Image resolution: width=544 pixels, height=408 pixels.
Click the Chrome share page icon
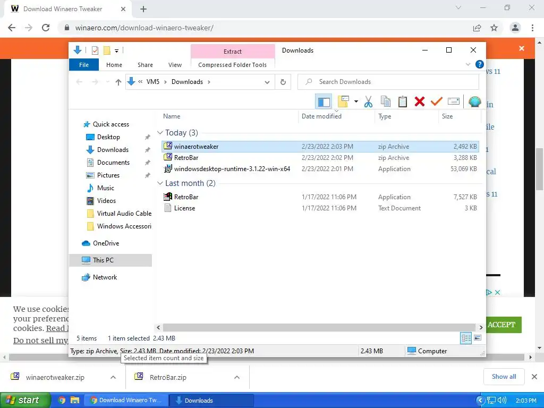click(x=477, y=28)
